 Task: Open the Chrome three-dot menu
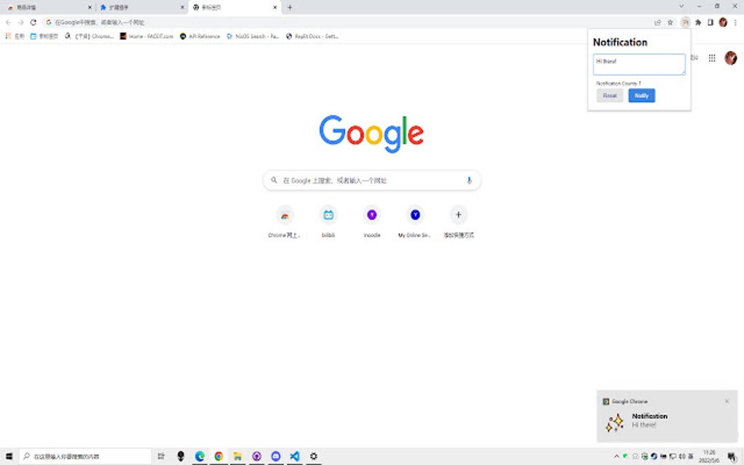coord(736,22)
